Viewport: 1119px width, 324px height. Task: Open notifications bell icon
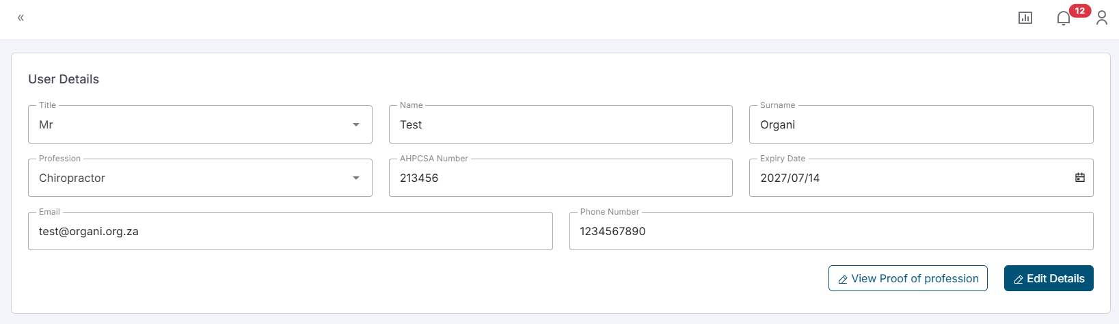tap(1063, 18)
